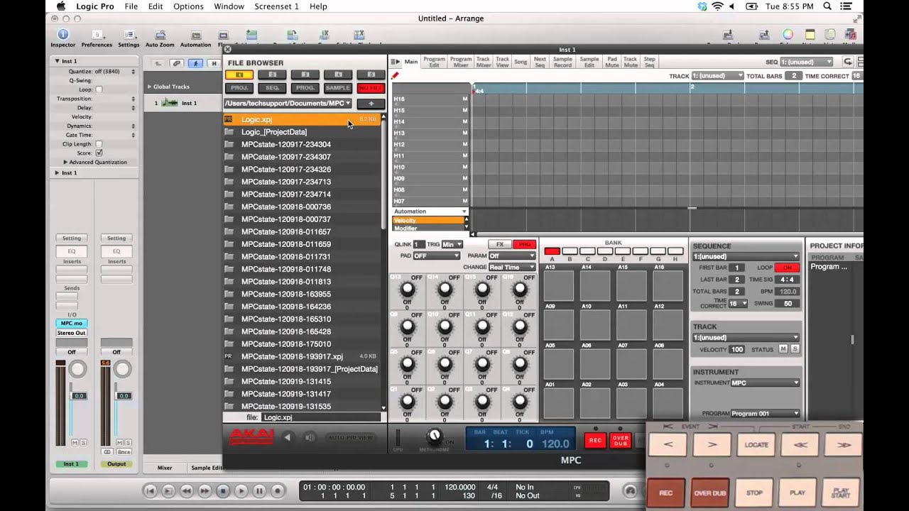The image size is (909, 511).
Task: Select Bank A red button
Action: point(552,251)
